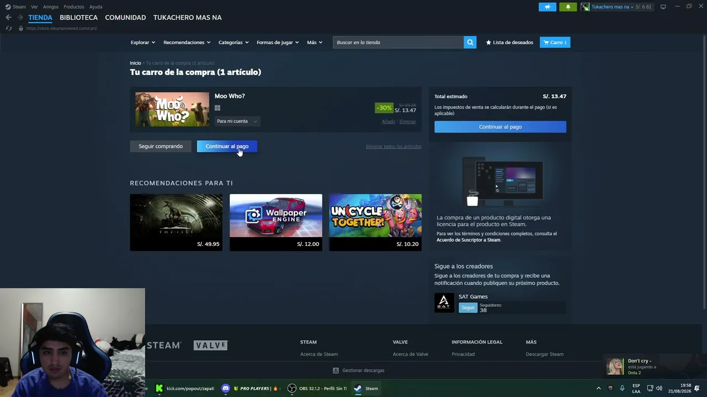Open the Carro 1 cart button
This screenshot has width=707, height=397.
[555, 42]
